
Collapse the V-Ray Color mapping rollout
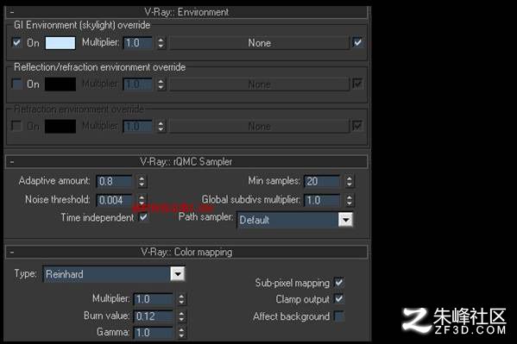[186, 252]
